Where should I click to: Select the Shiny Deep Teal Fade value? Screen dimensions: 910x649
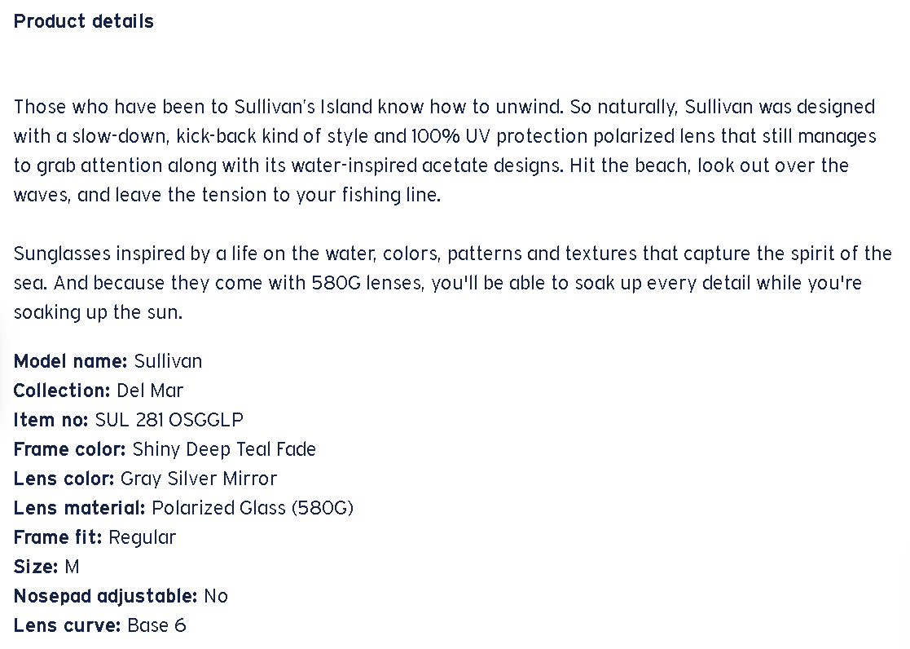[224, 449]
